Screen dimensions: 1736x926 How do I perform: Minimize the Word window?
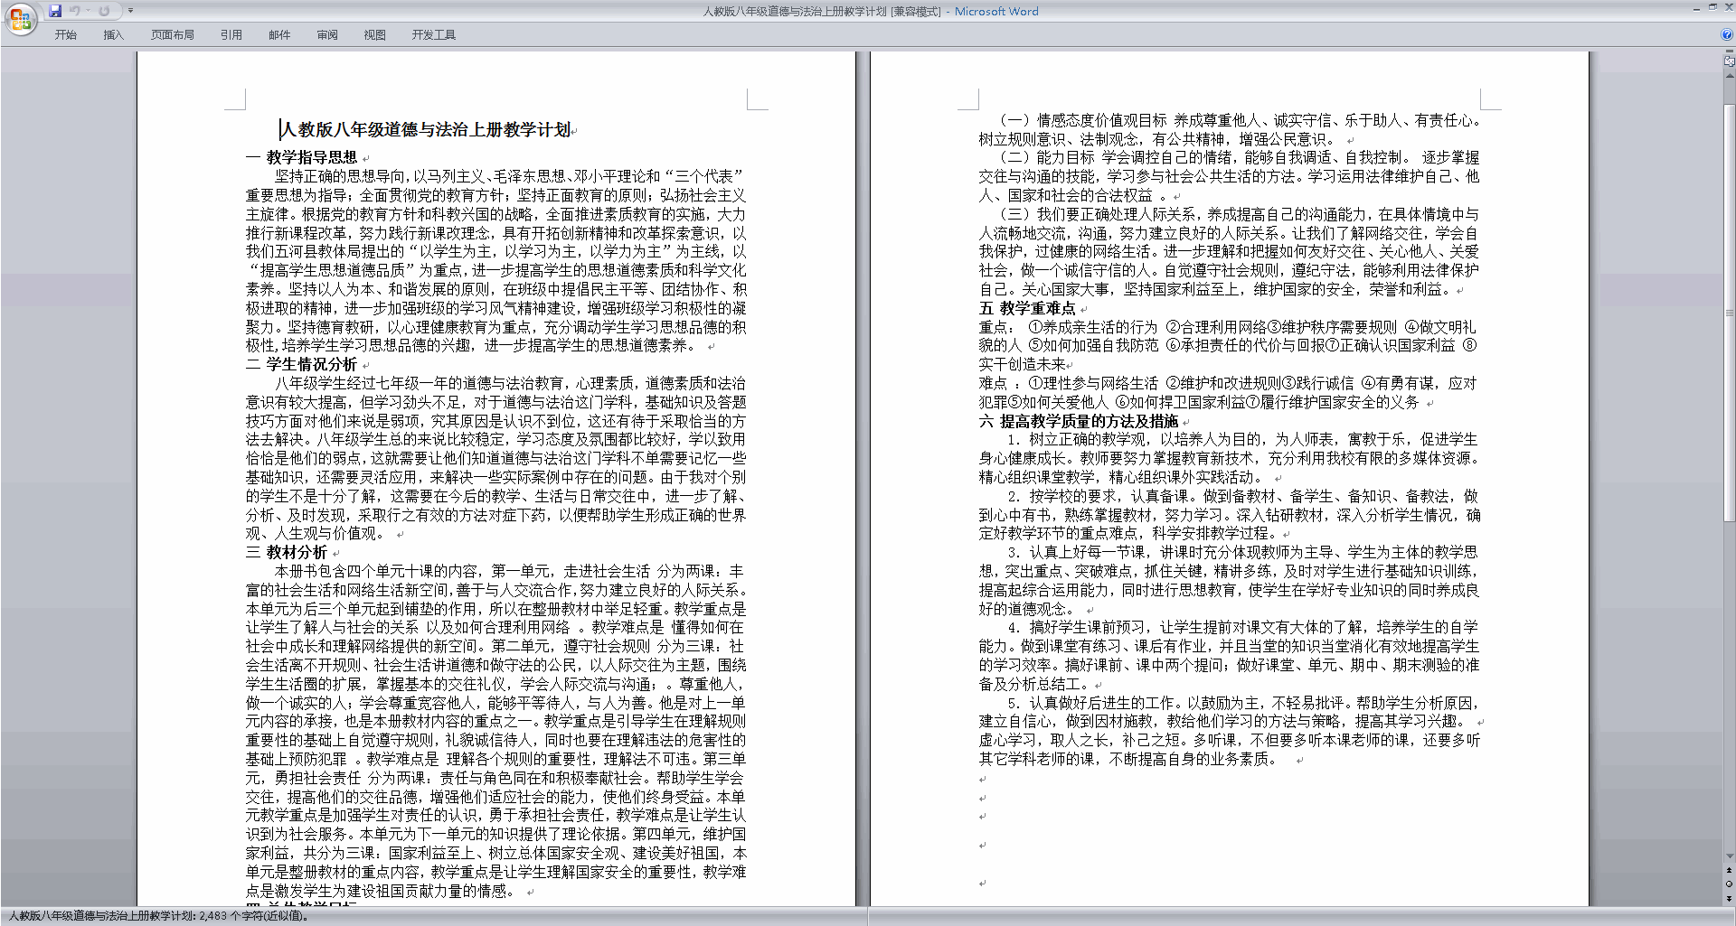coord(1696,8)
